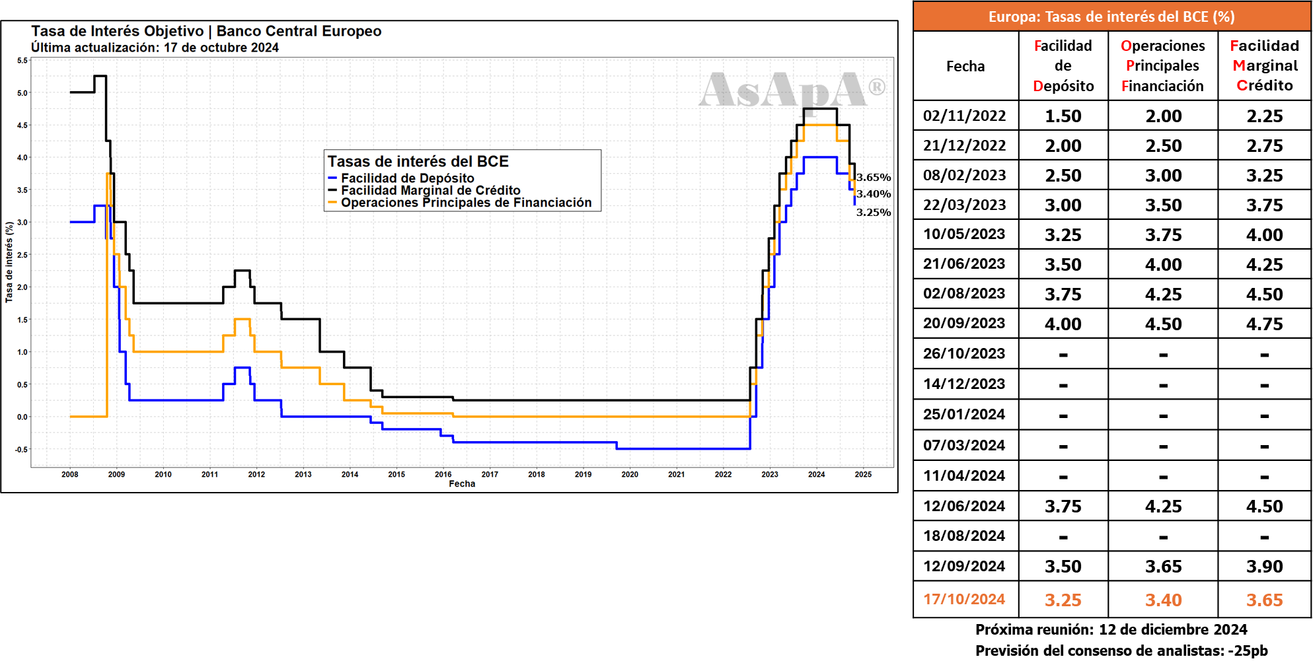Click the 3.75 value in 22/03/2023 row
Viewport: 1313px width, 667px height.
1265,205
